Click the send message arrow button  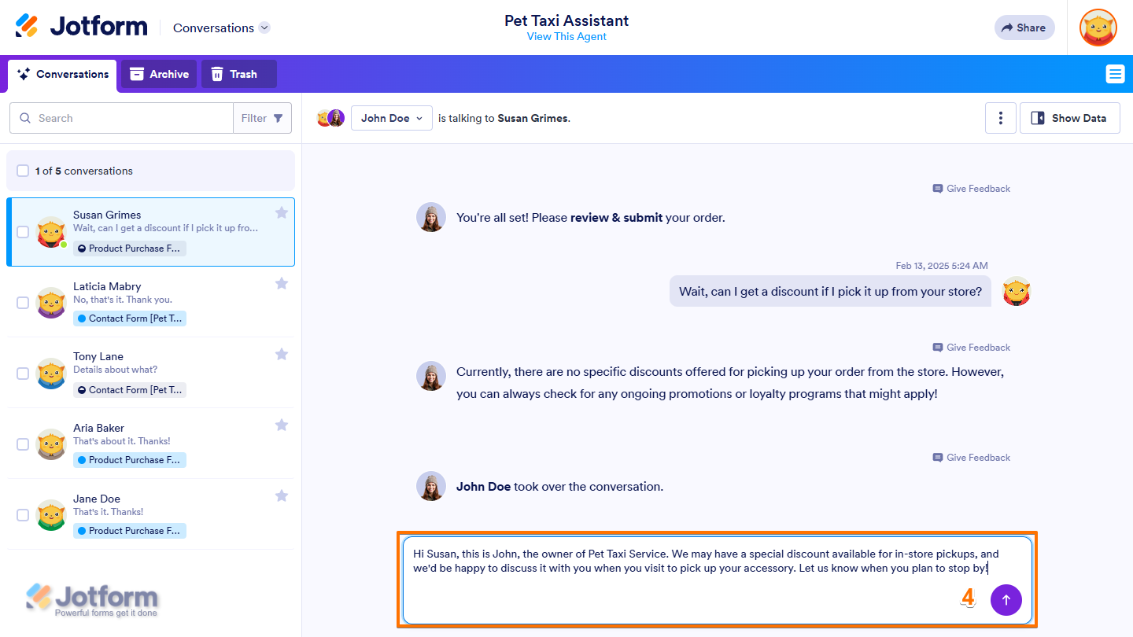click(1006, 599)
